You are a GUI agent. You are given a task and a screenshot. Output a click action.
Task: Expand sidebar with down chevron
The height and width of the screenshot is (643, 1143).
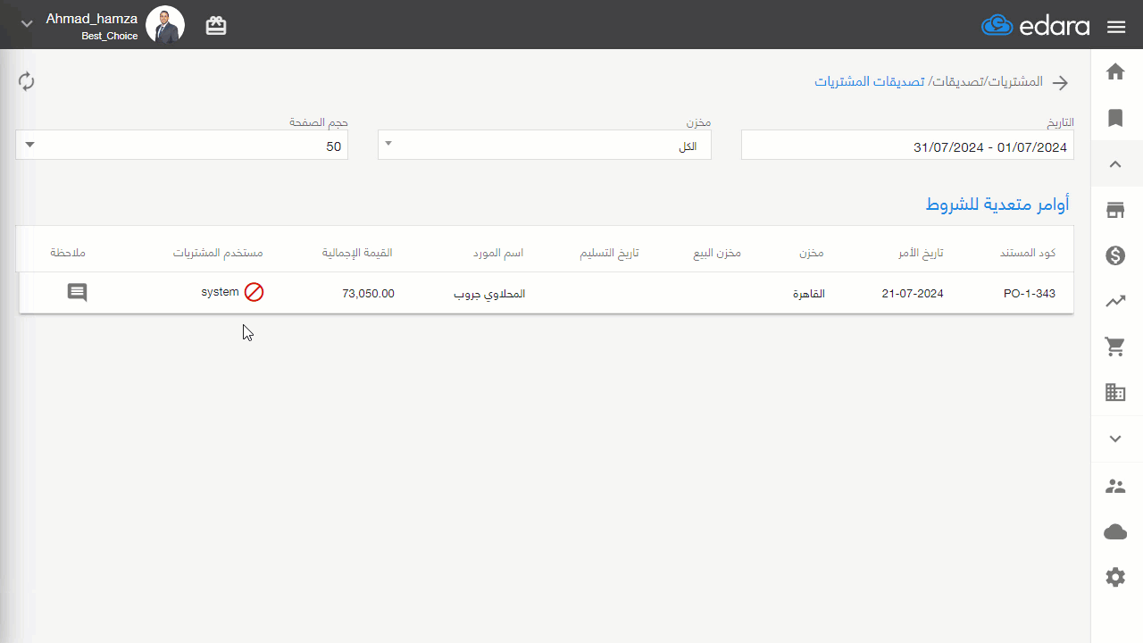(x=1115, y=438)
